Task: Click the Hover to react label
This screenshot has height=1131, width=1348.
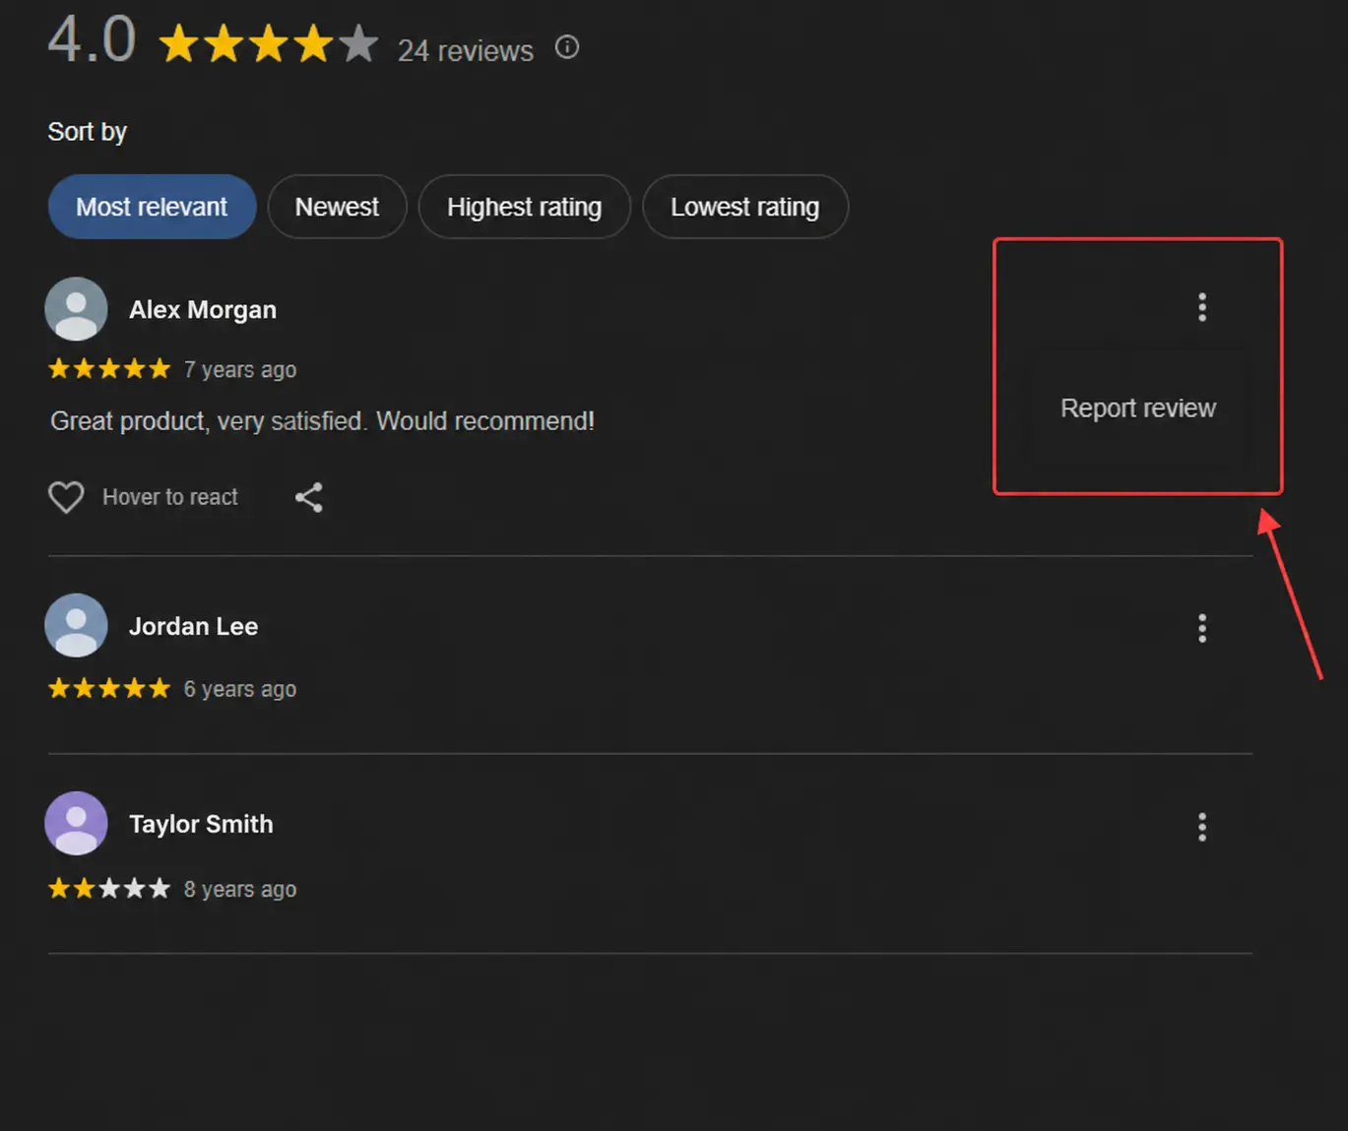Action: (x=170, y=497)
